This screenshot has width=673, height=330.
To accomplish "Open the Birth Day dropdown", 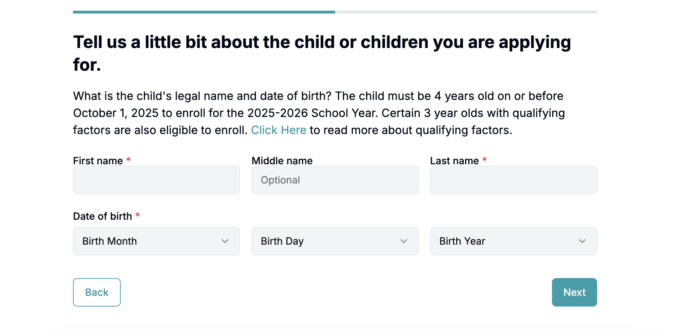I will [x=335, y=241].
